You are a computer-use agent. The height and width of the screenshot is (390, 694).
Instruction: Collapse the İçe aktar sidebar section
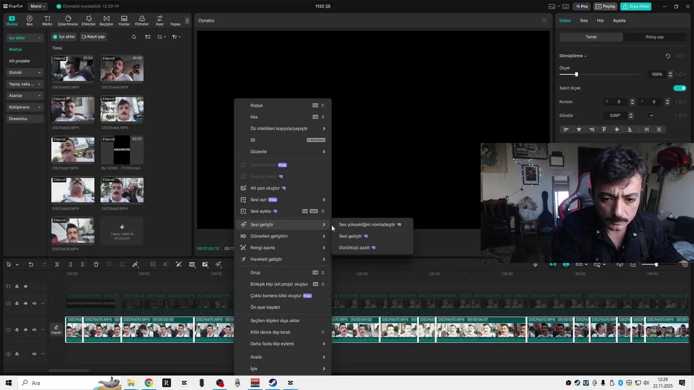(24, 38)
